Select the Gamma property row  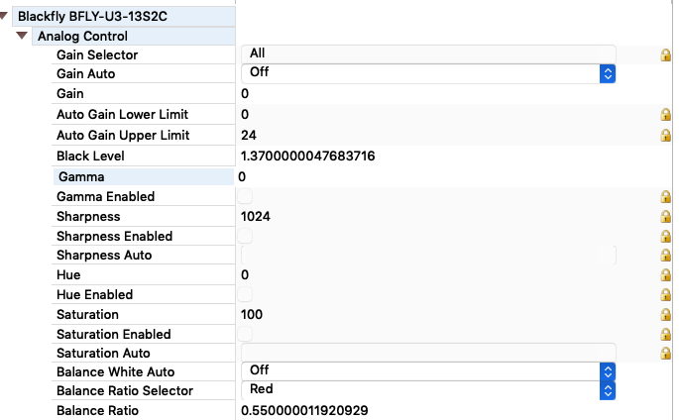(x=144, y=177)
